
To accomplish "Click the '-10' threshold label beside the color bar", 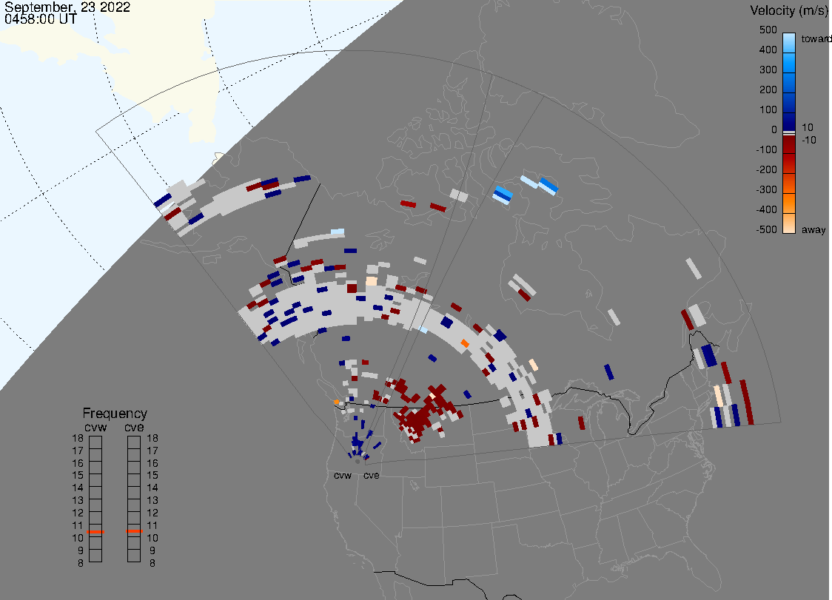I will [808, 140].
